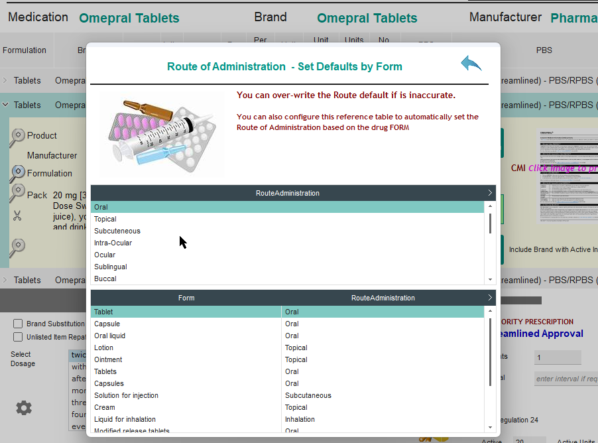Collapse the open second Tablets row

pos(5,105)
